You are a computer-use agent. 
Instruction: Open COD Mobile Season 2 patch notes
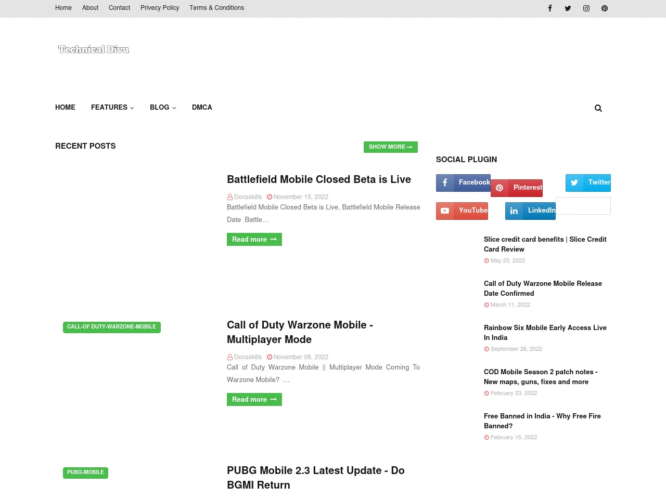tap(541, 377)
